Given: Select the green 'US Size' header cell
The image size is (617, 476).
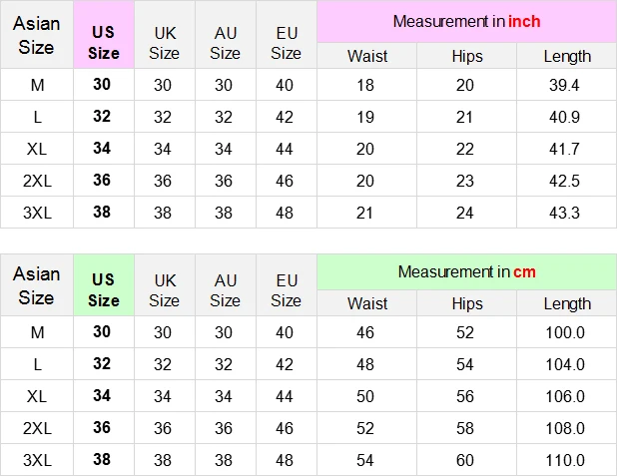Looking at the screenshot, I should (104, 284).
